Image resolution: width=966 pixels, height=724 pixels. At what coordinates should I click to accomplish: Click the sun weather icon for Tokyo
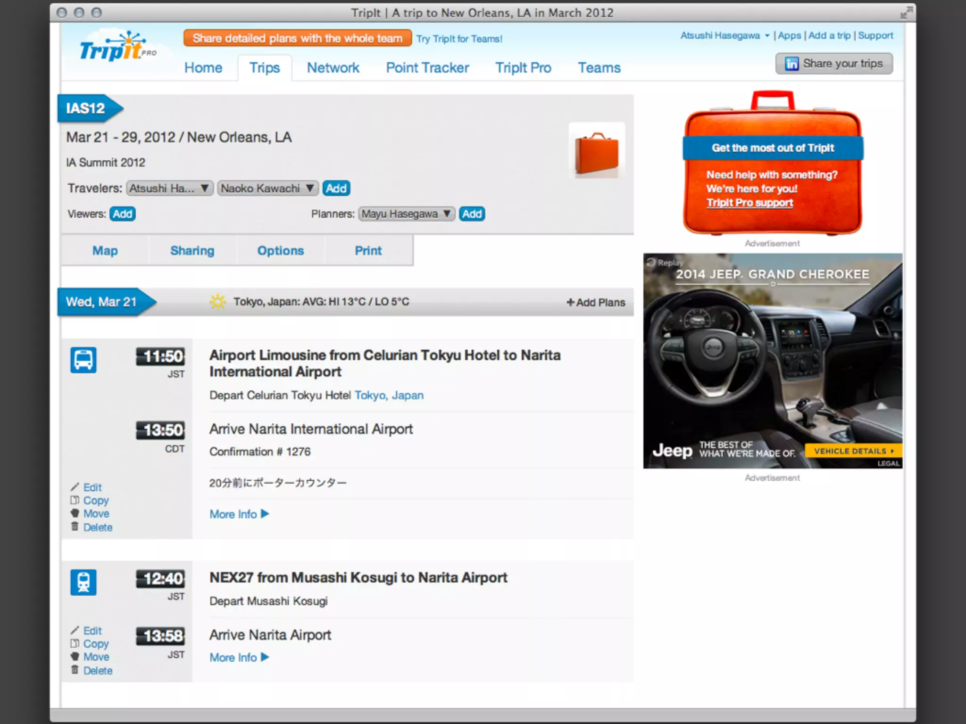click(x=217, y=302)
